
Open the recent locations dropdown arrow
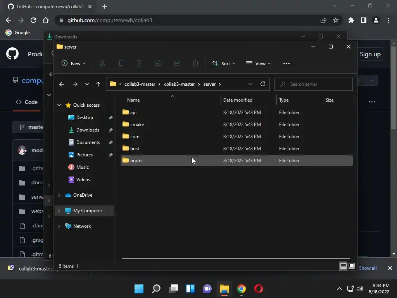click(87, 84)
